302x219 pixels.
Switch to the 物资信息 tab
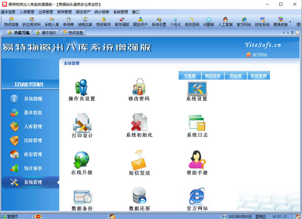click(x=73, y=33)
